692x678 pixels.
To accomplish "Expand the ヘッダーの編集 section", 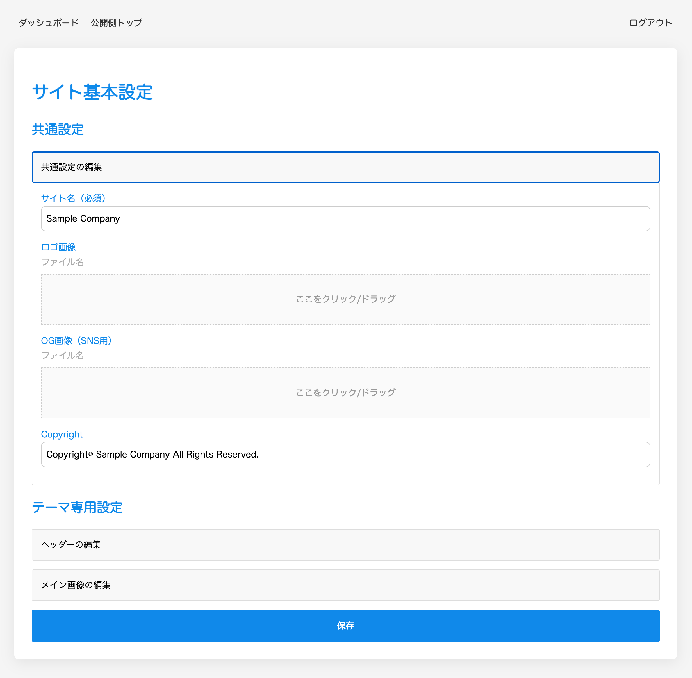I will coord(345,544).
